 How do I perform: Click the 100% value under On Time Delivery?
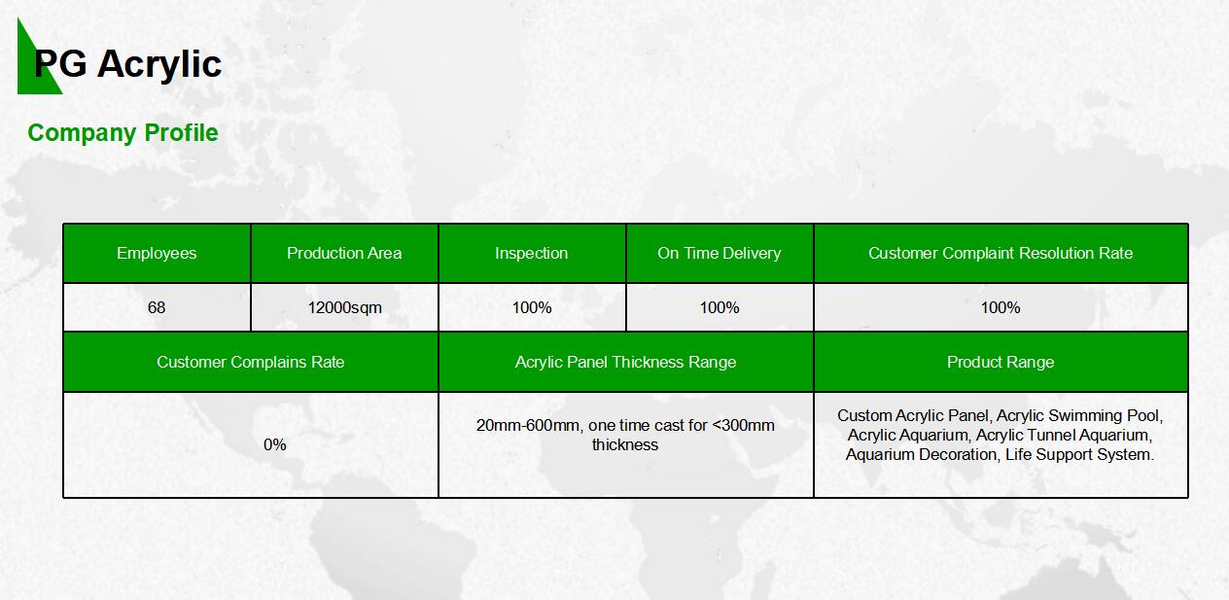click(x=720, y=307)
